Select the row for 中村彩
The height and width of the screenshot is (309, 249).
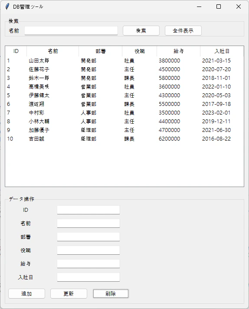(x=124, y=113)
